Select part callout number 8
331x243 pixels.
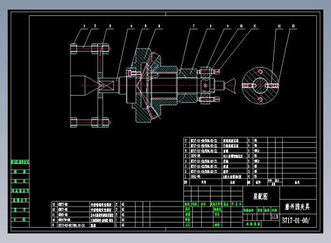click(211, 26)
